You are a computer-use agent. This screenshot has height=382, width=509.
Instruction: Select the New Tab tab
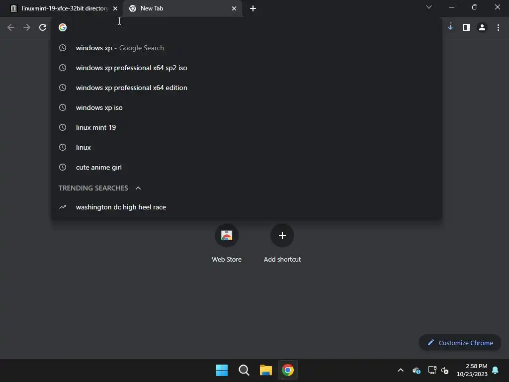tap(182, 8)
